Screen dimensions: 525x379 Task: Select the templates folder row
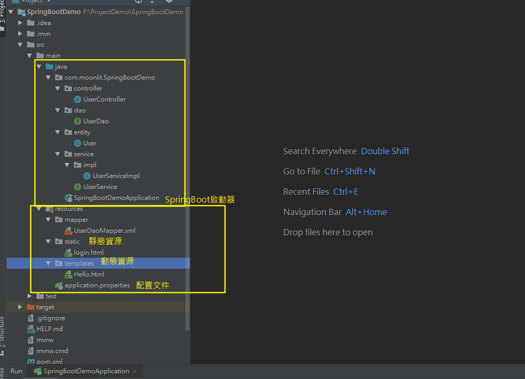[x=98, y=263]
